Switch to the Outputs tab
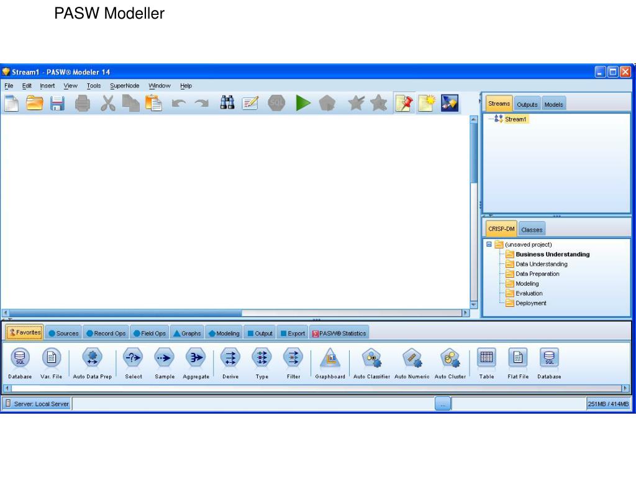636x477 pixels. pyautogui.click(x=527, y=104)
